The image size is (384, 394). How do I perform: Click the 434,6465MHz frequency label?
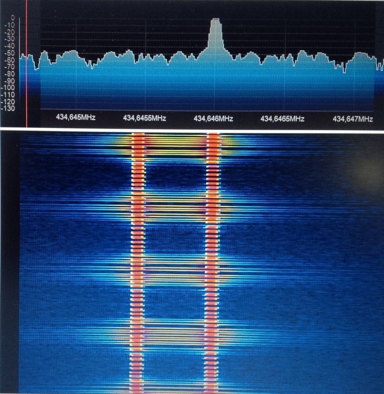point(282,119)
